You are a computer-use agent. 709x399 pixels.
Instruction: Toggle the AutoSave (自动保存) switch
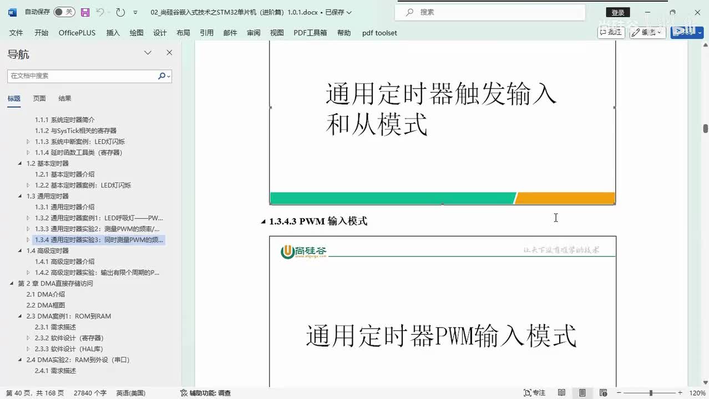[x=64, y=12]
